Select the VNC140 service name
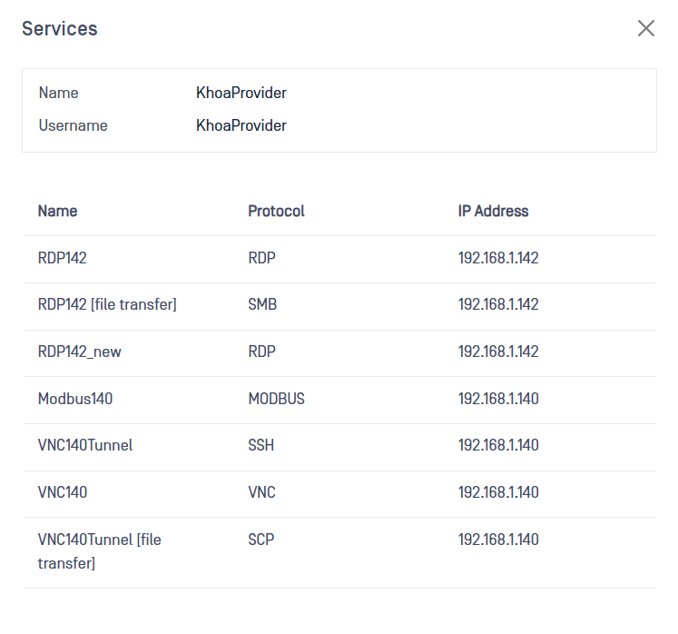The height and width of the screenshot is (634, 678). pyautogui.click(x=63, y=492)
